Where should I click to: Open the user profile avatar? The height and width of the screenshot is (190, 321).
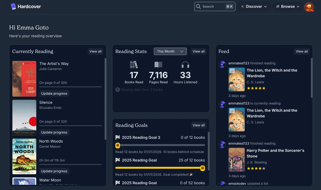[x=309, y=7]
